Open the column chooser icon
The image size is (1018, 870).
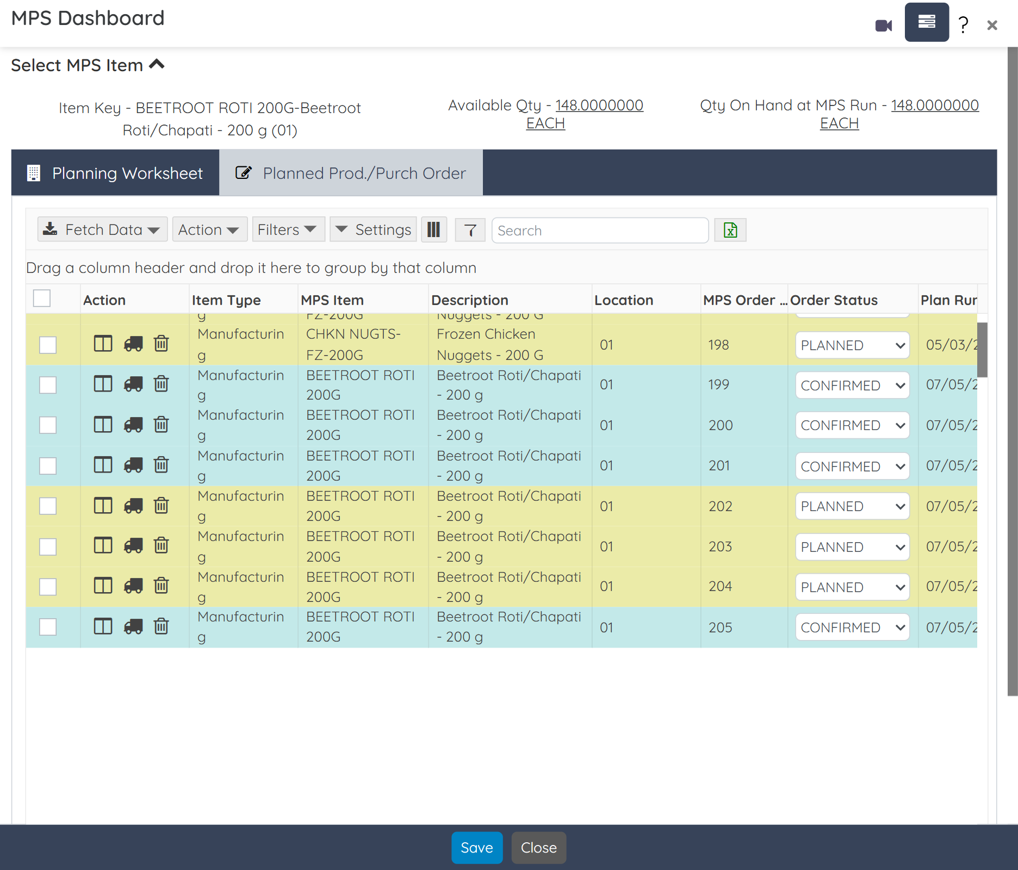pyautogui.click(x=433, y=229)
